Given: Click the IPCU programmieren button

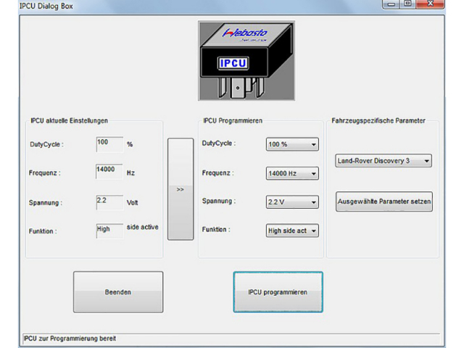Looking at the screenshot, I should pyautogui.click(x=278, y=292).
